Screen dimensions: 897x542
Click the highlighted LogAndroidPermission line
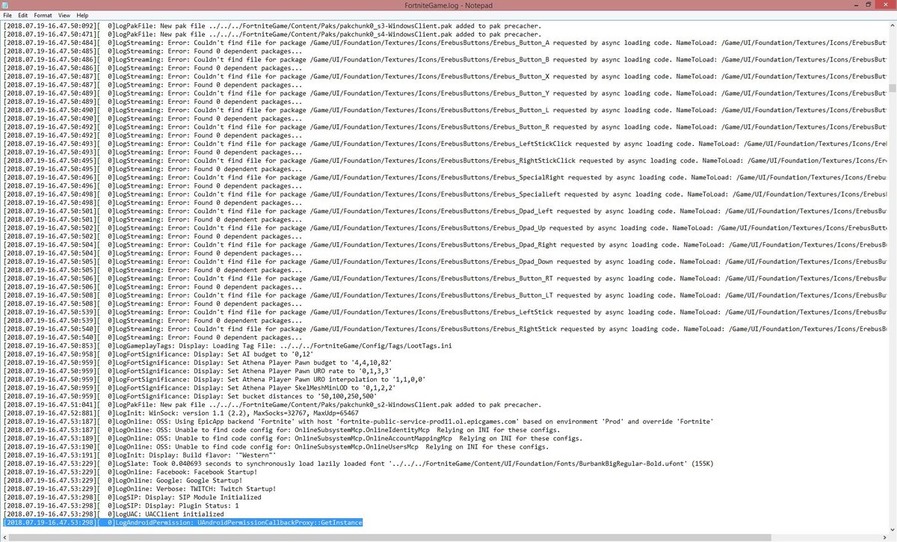point(182,522)
